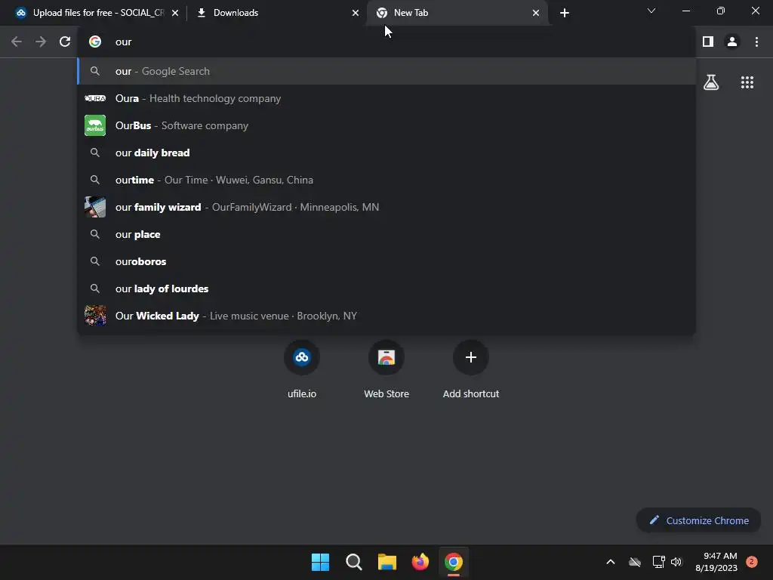This screenshot has height=580, width=773.
Task: Click the Customize Chrome button
Action: pos(698,520)
